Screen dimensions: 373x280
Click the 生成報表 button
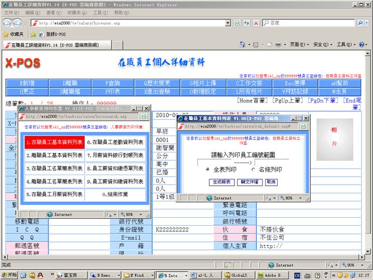click(222, 182)
